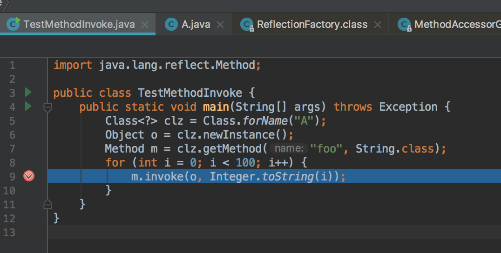
Task: Open the A.java tab
Action: point(196,25)
